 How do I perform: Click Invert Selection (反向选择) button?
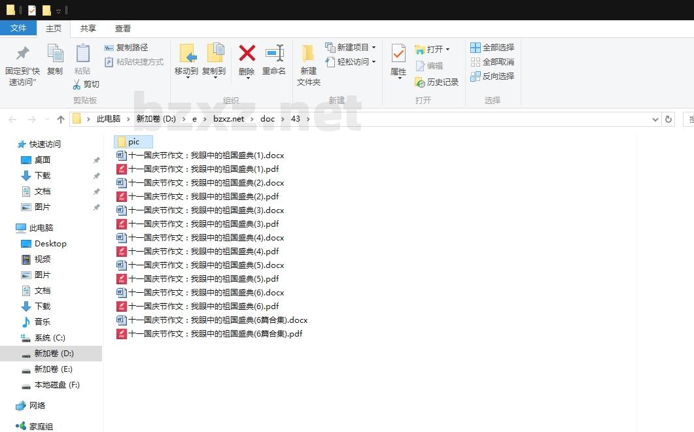click(493, 76)
